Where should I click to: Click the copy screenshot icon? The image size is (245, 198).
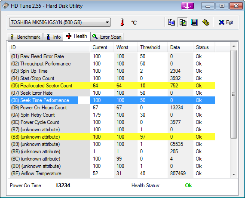coord(183,22)
